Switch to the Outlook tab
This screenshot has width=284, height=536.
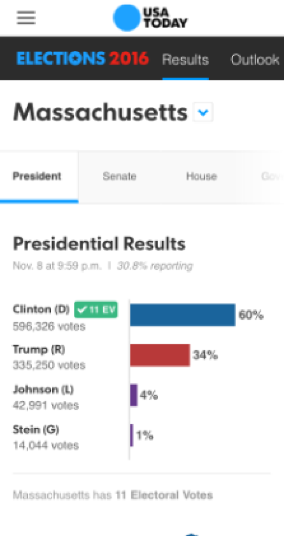click(x=255, y=60)
